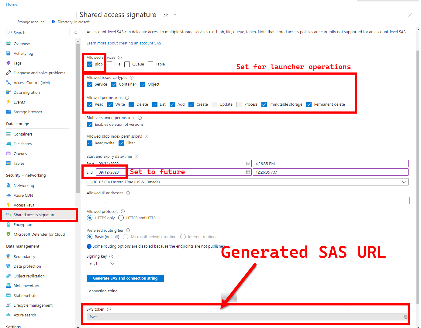This screenshot has height=328, width=421.
Task: Open Access keys from the sidebar
Action: pyautogui.click(x=23, y=205)
